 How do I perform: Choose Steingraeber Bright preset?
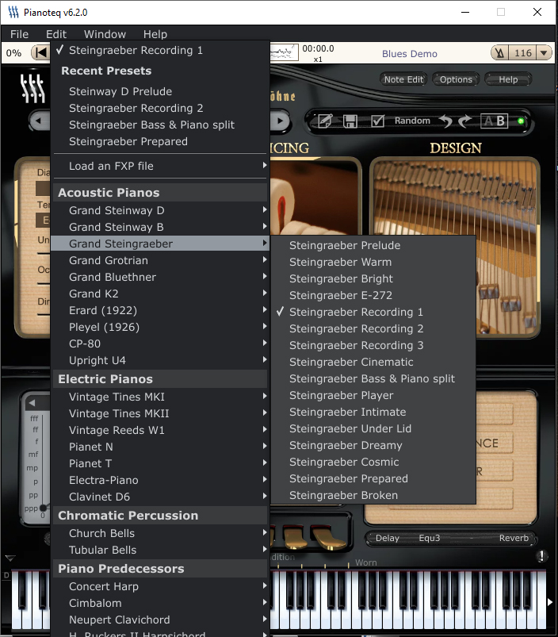373,278
